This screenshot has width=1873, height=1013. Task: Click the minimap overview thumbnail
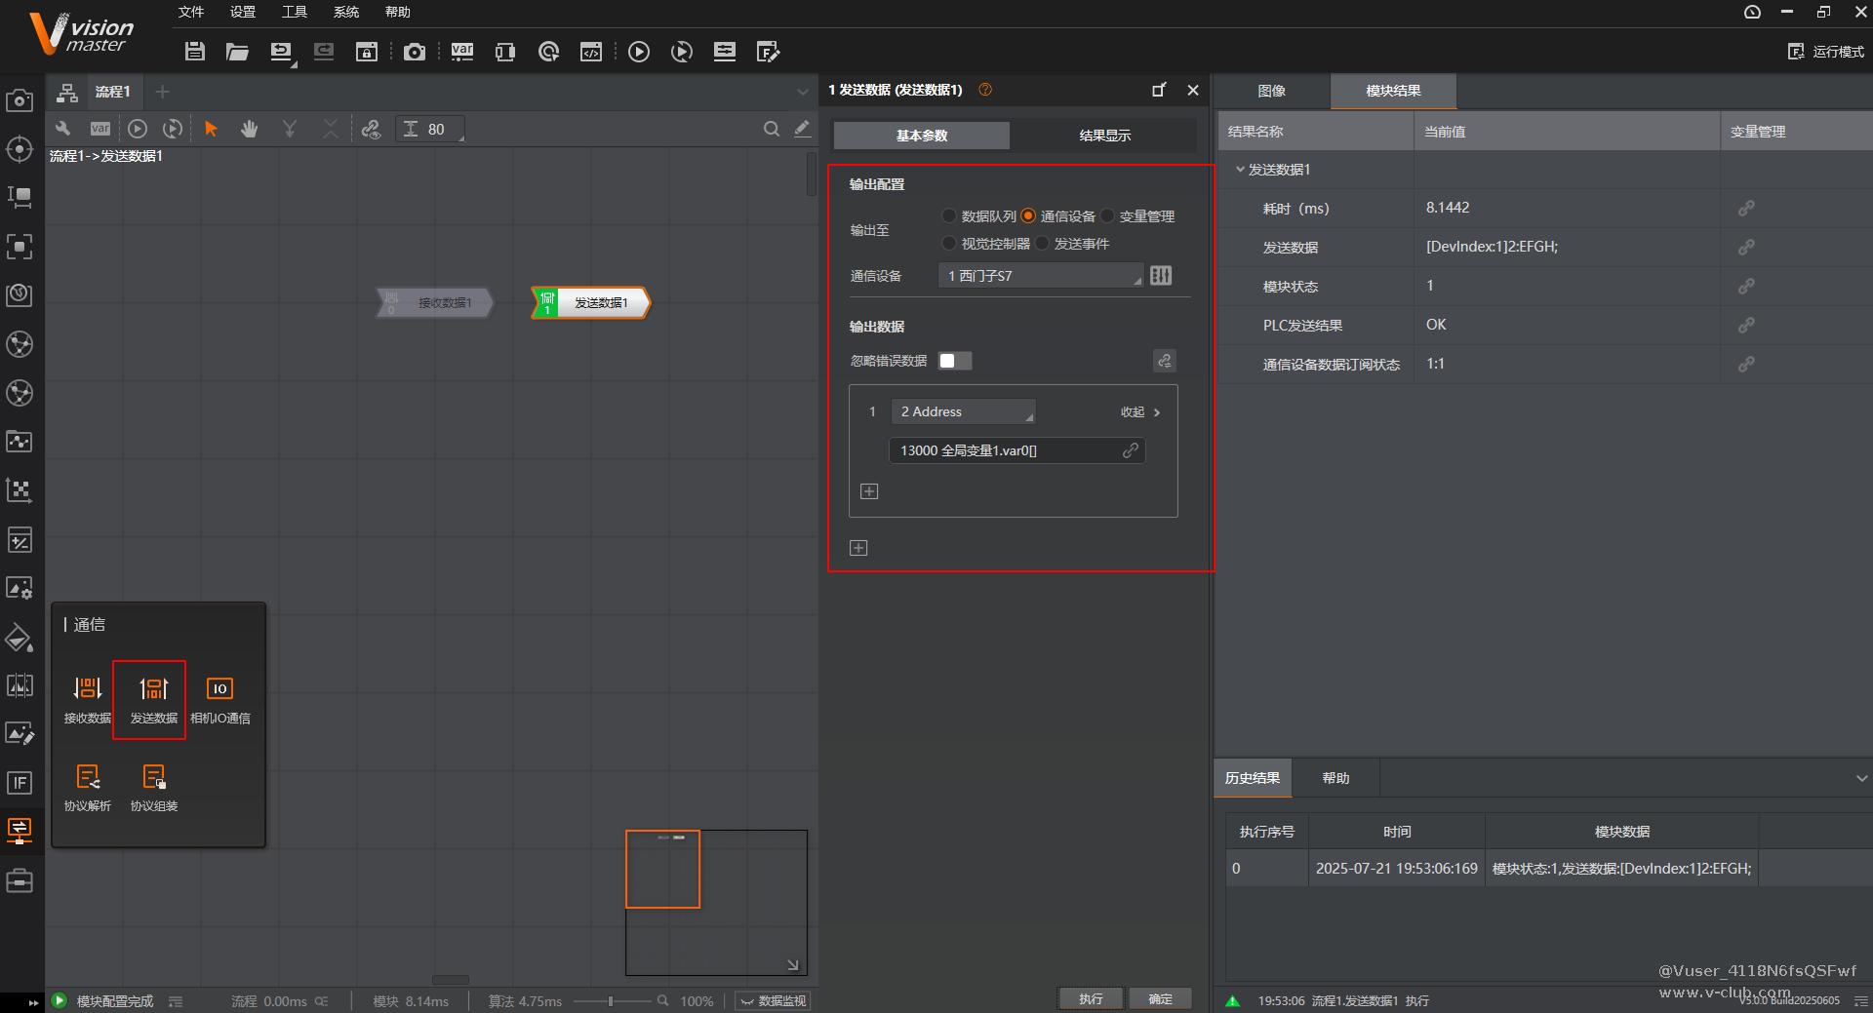(x=716, y=903)
